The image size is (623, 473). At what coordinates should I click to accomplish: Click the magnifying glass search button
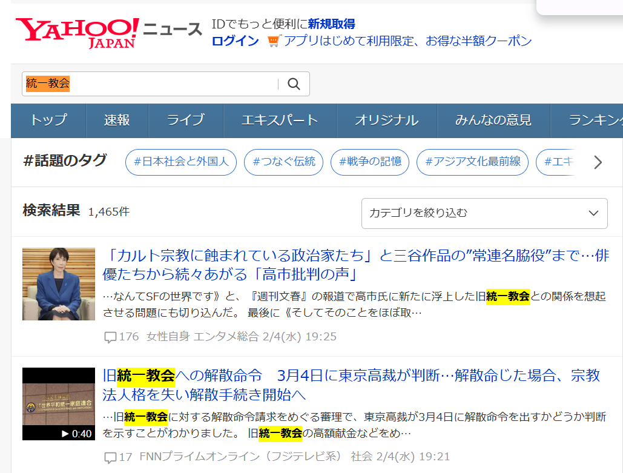click(294, 84)
